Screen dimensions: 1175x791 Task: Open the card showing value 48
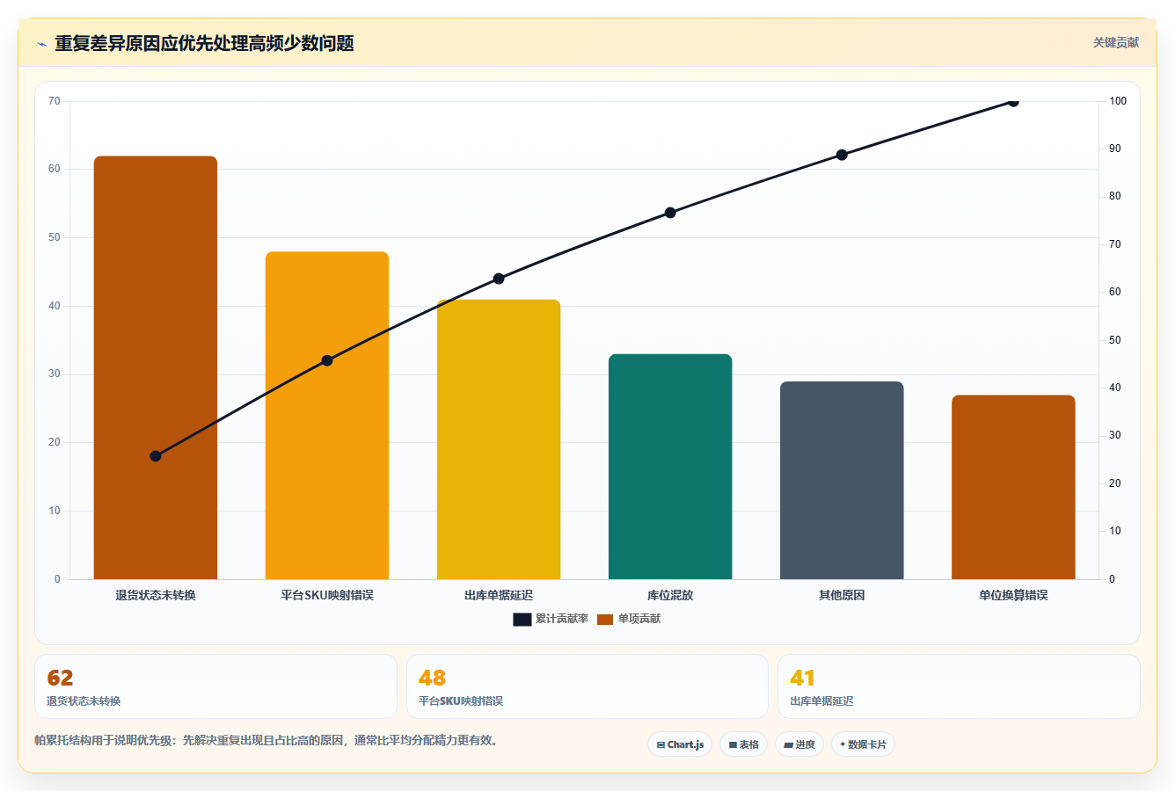point(587,686)
